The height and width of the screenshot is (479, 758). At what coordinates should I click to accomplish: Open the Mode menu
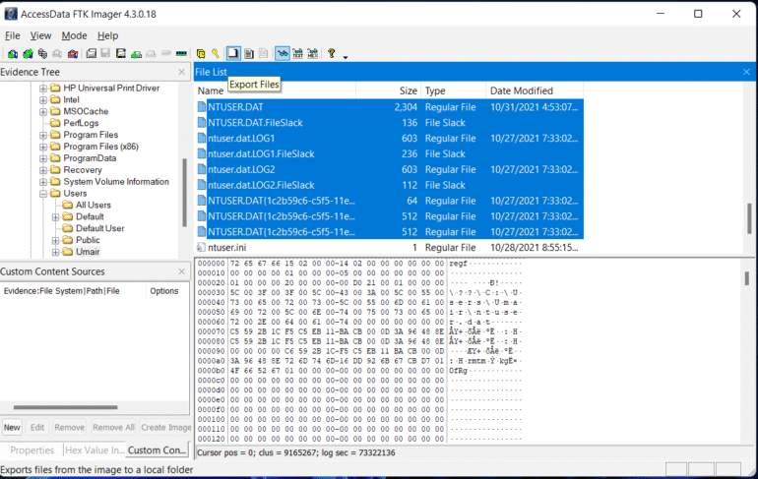pyautogui.click(x=74, y=35)
